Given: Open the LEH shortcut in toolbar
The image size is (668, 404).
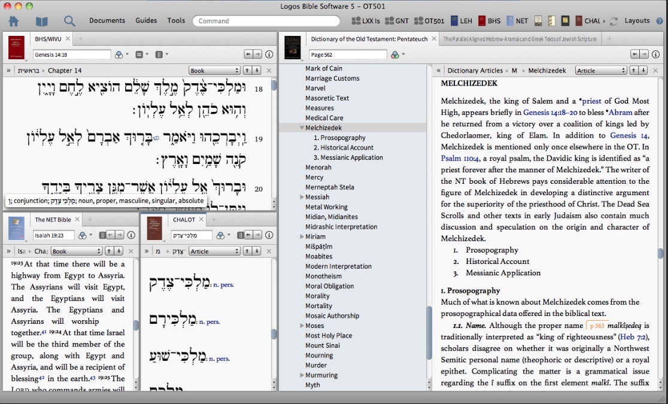Looking at the screenshot, I should tap(462, 21).
